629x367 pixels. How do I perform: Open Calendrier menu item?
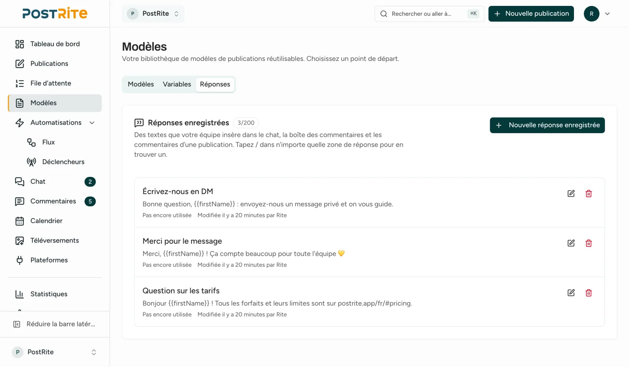(x=55, y=221)
